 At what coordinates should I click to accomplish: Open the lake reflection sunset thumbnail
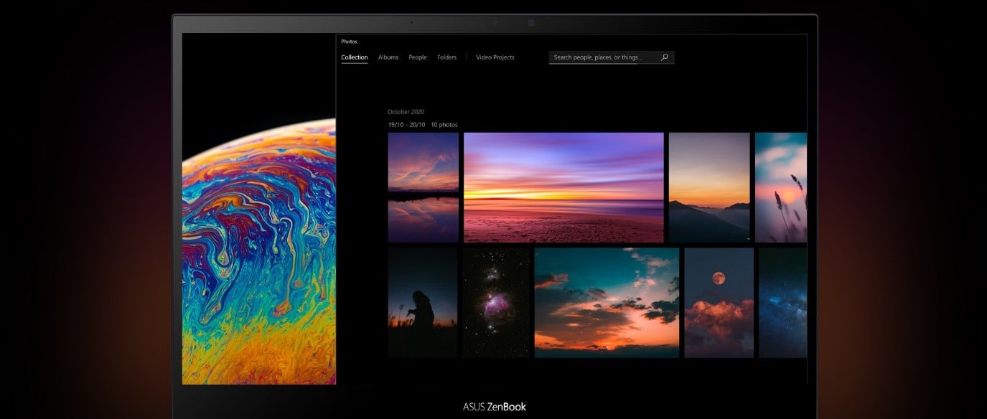(423, 187)
